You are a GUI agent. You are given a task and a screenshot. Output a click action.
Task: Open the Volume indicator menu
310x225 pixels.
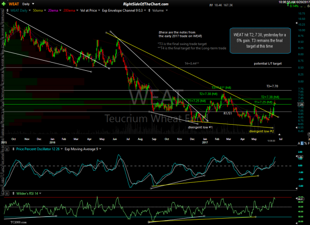pos(158,11)
